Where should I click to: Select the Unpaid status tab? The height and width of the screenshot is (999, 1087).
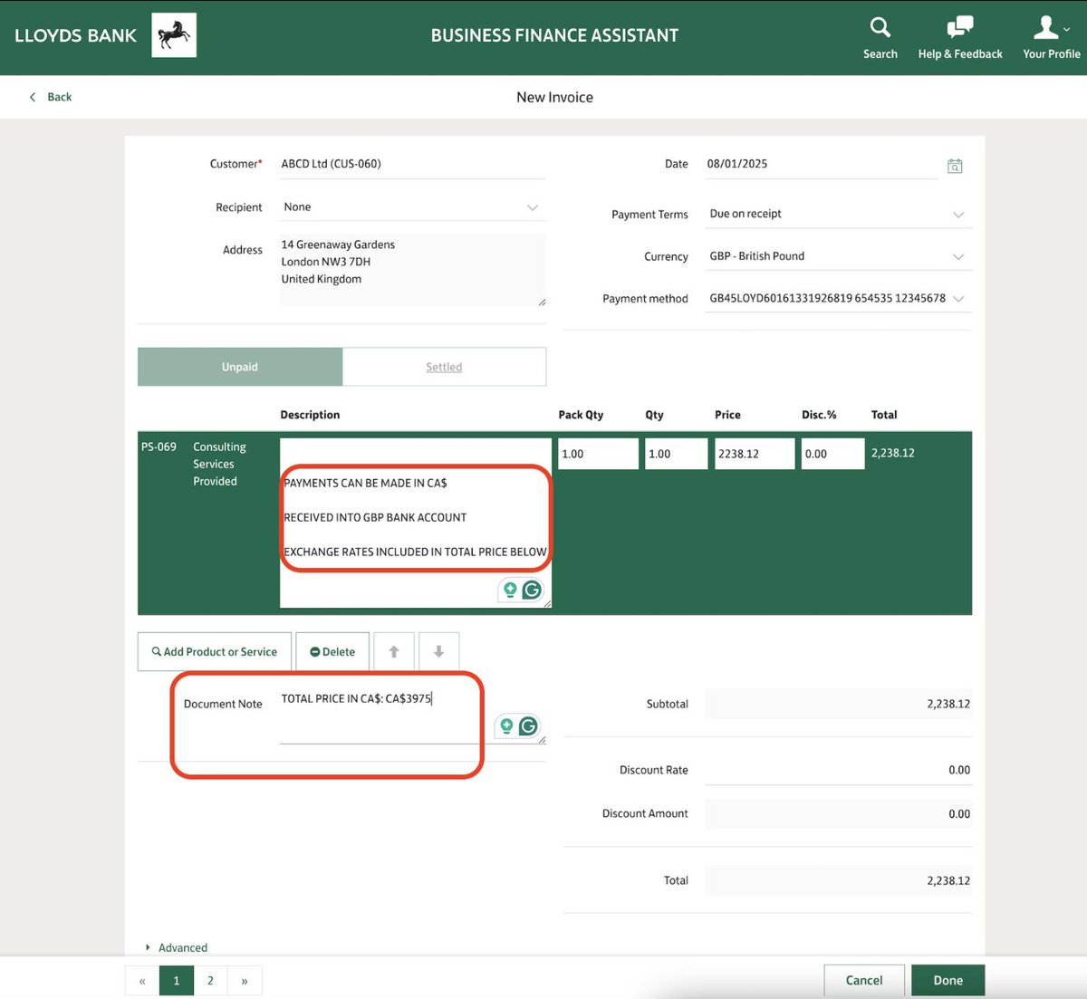pyautogui.click(x=240, y=367)
